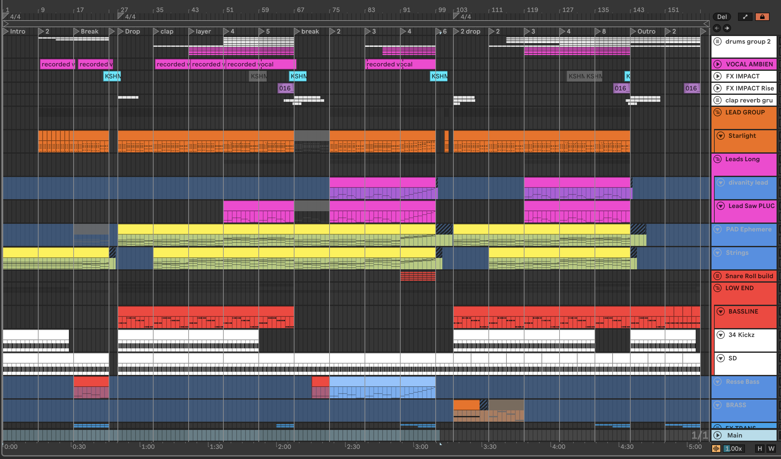Screen dimensions: 781x459
Task: Toggle the automation lock icon
Action: pos(762,17)
